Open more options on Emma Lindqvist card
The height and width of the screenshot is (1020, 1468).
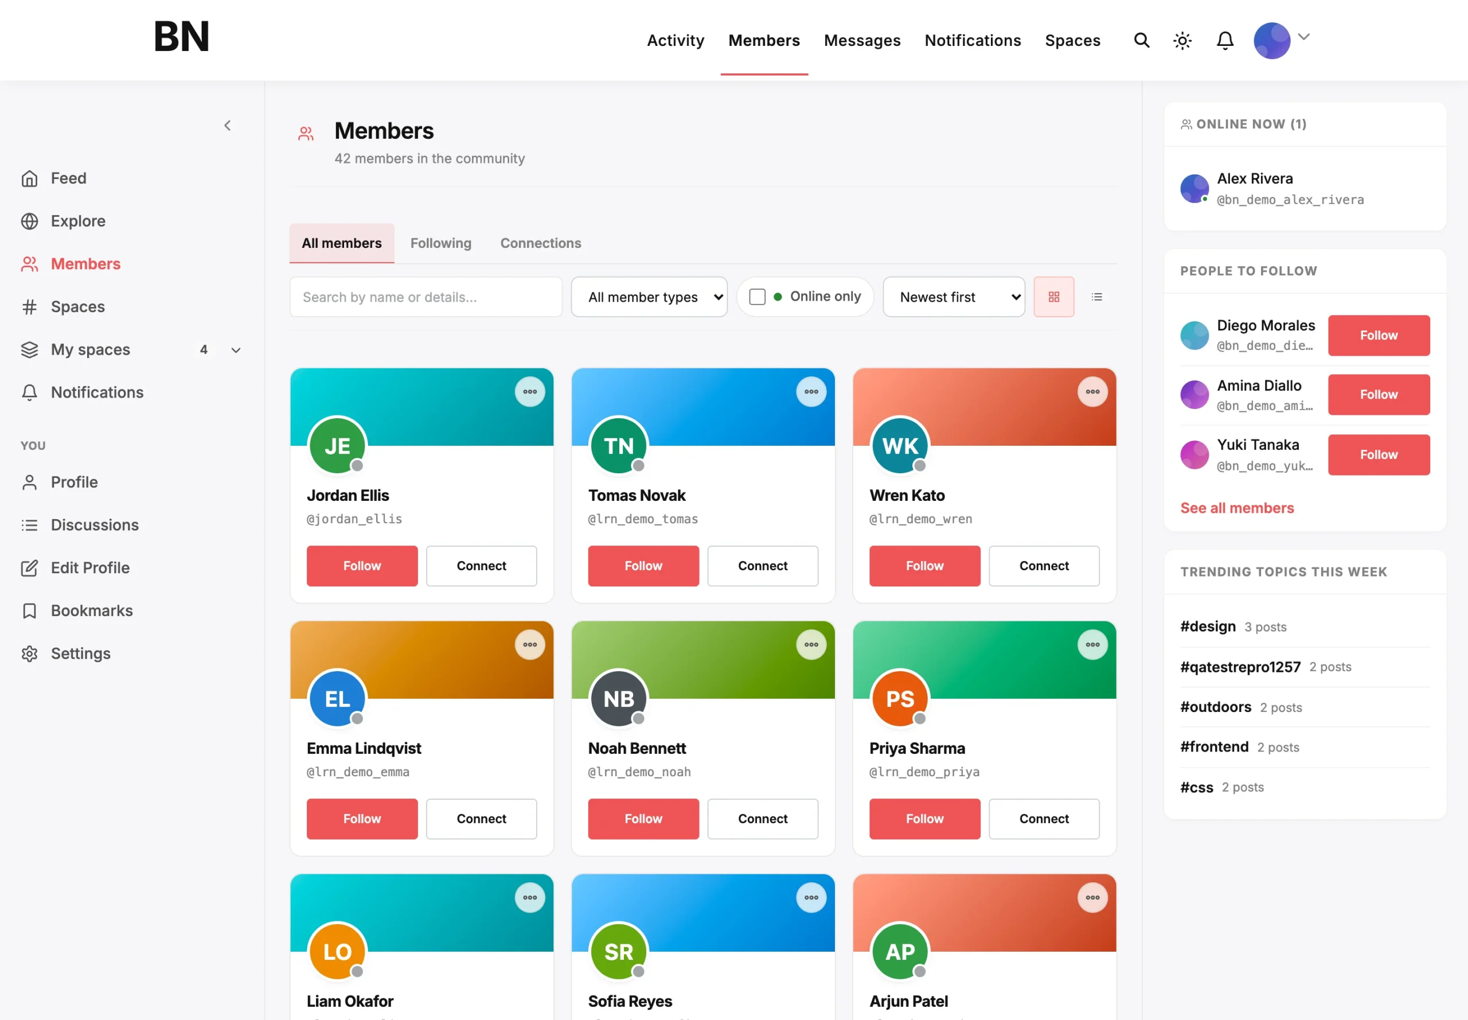click(x=530, y=644)
